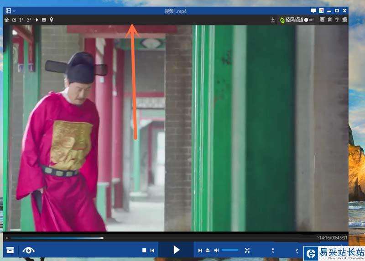Click the progress bar playhead marker
This screenshot has height=261, width=365.
click(102, 238)
